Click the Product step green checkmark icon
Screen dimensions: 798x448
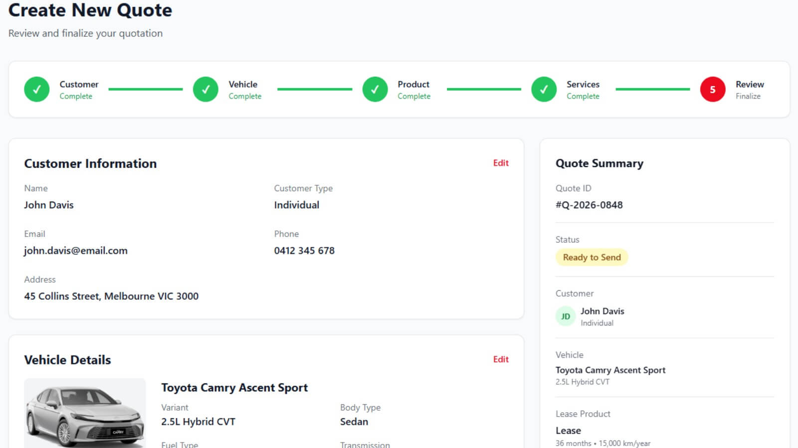click(375, 90)
